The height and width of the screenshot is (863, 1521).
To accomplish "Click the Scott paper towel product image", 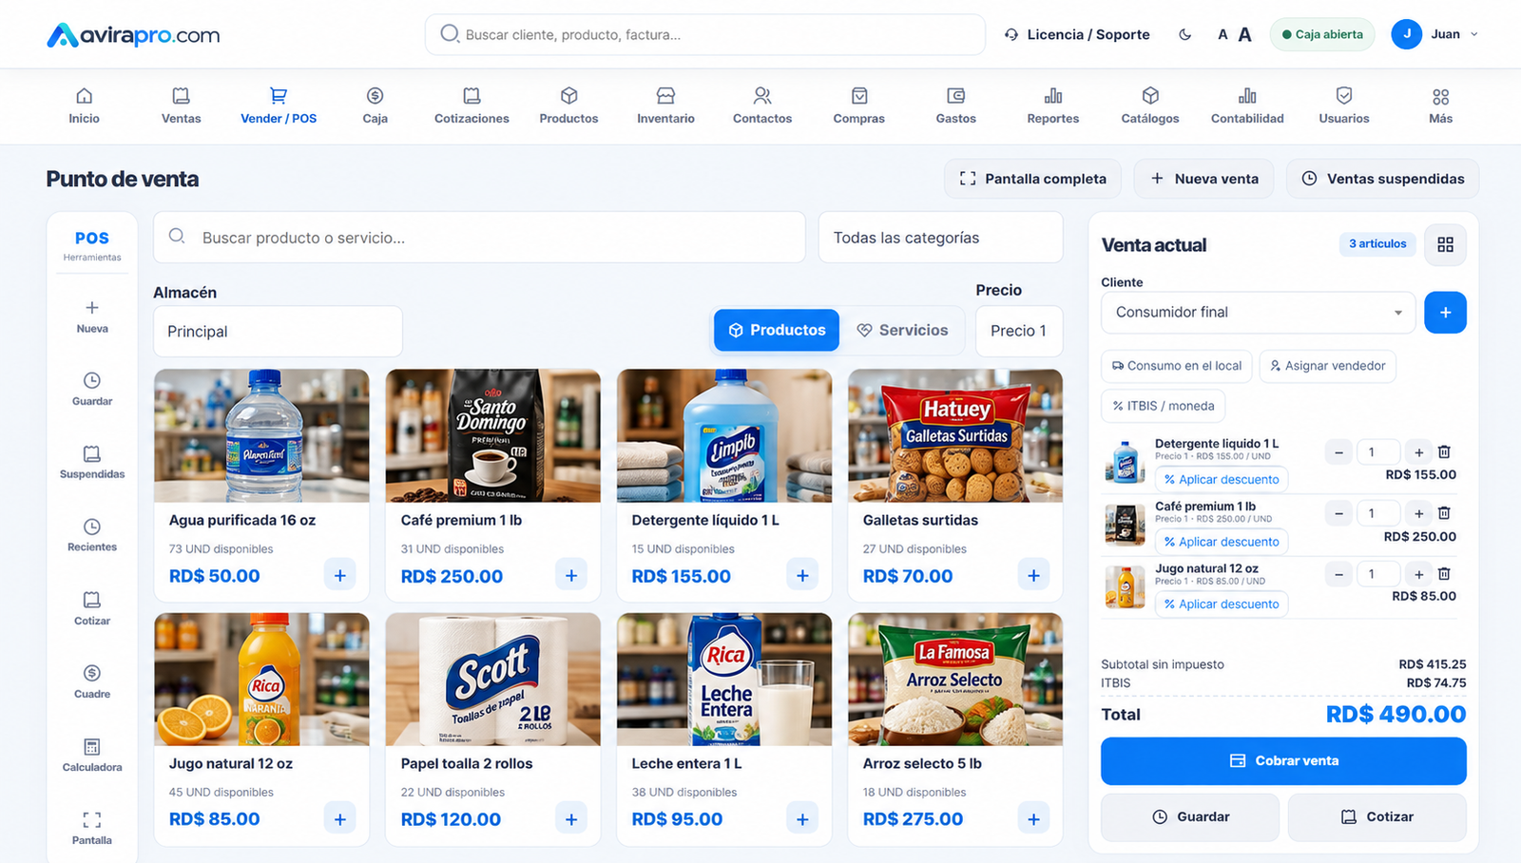I will (492, 679).
